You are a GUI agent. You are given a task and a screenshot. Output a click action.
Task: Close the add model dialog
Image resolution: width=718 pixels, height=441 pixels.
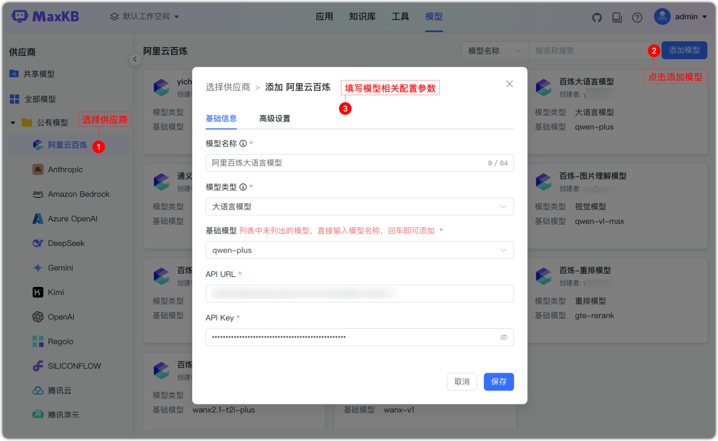pyautogui.click(x=509, y=84)
